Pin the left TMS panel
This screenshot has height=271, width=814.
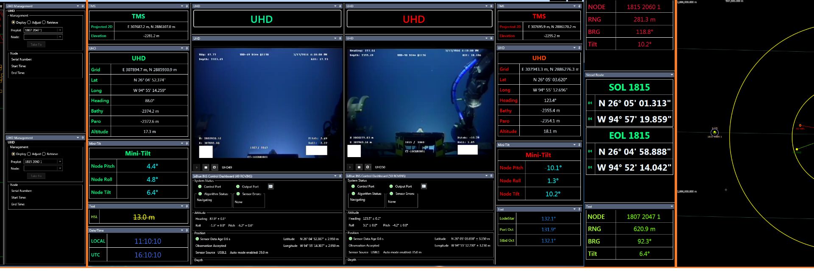click(187, 6)
